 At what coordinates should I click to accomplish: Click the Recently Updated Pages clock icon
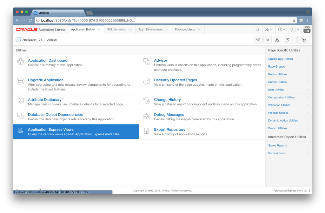coord(147,81)
